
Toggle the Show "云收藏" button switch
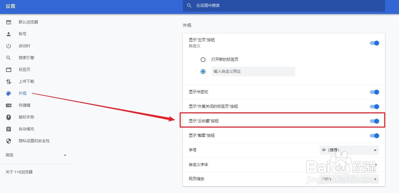point(374,121)
